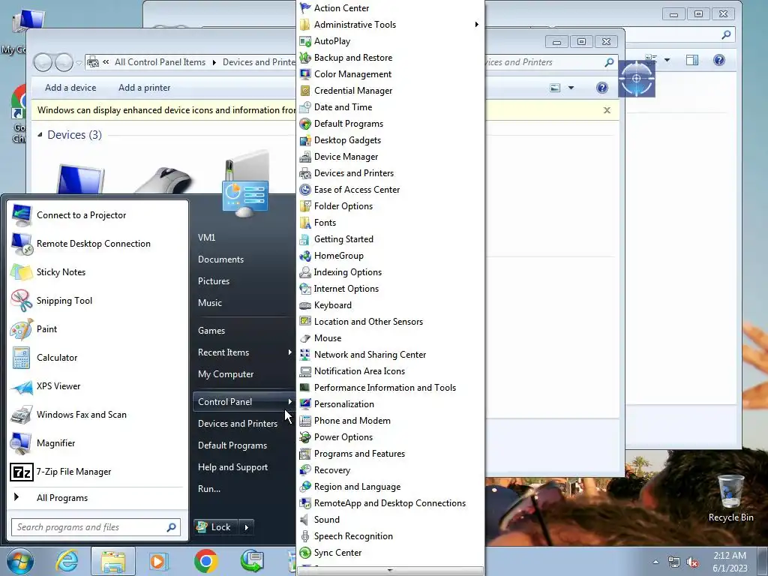Launch the Device Manager icon
Screen dimensions: 768x576
click(x=305, y=157)
